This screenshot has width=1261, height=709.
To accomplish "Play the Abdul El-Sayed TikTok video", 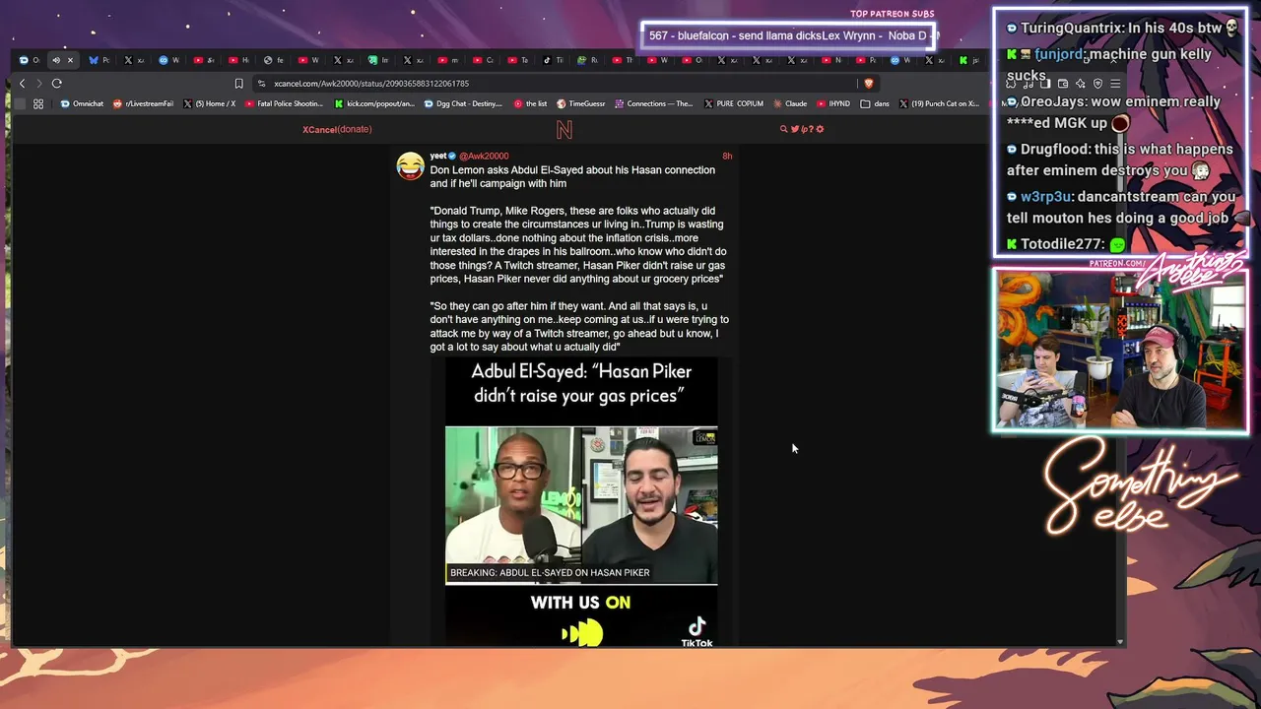I will point(581,501).
